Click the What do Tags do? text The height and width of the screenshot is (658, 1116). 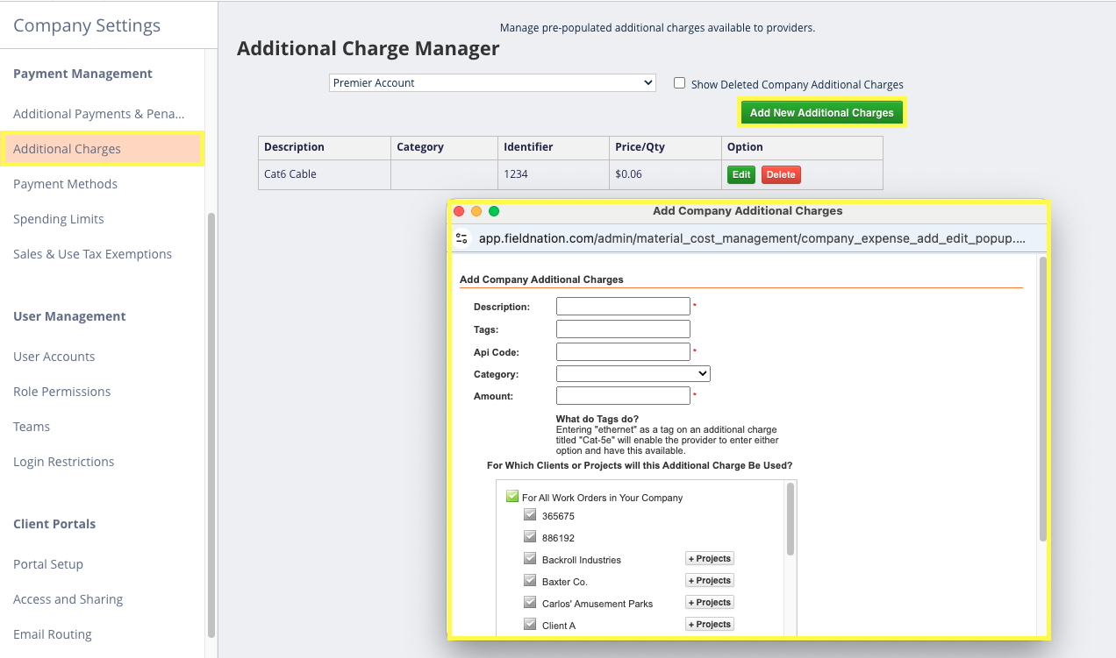597,419
